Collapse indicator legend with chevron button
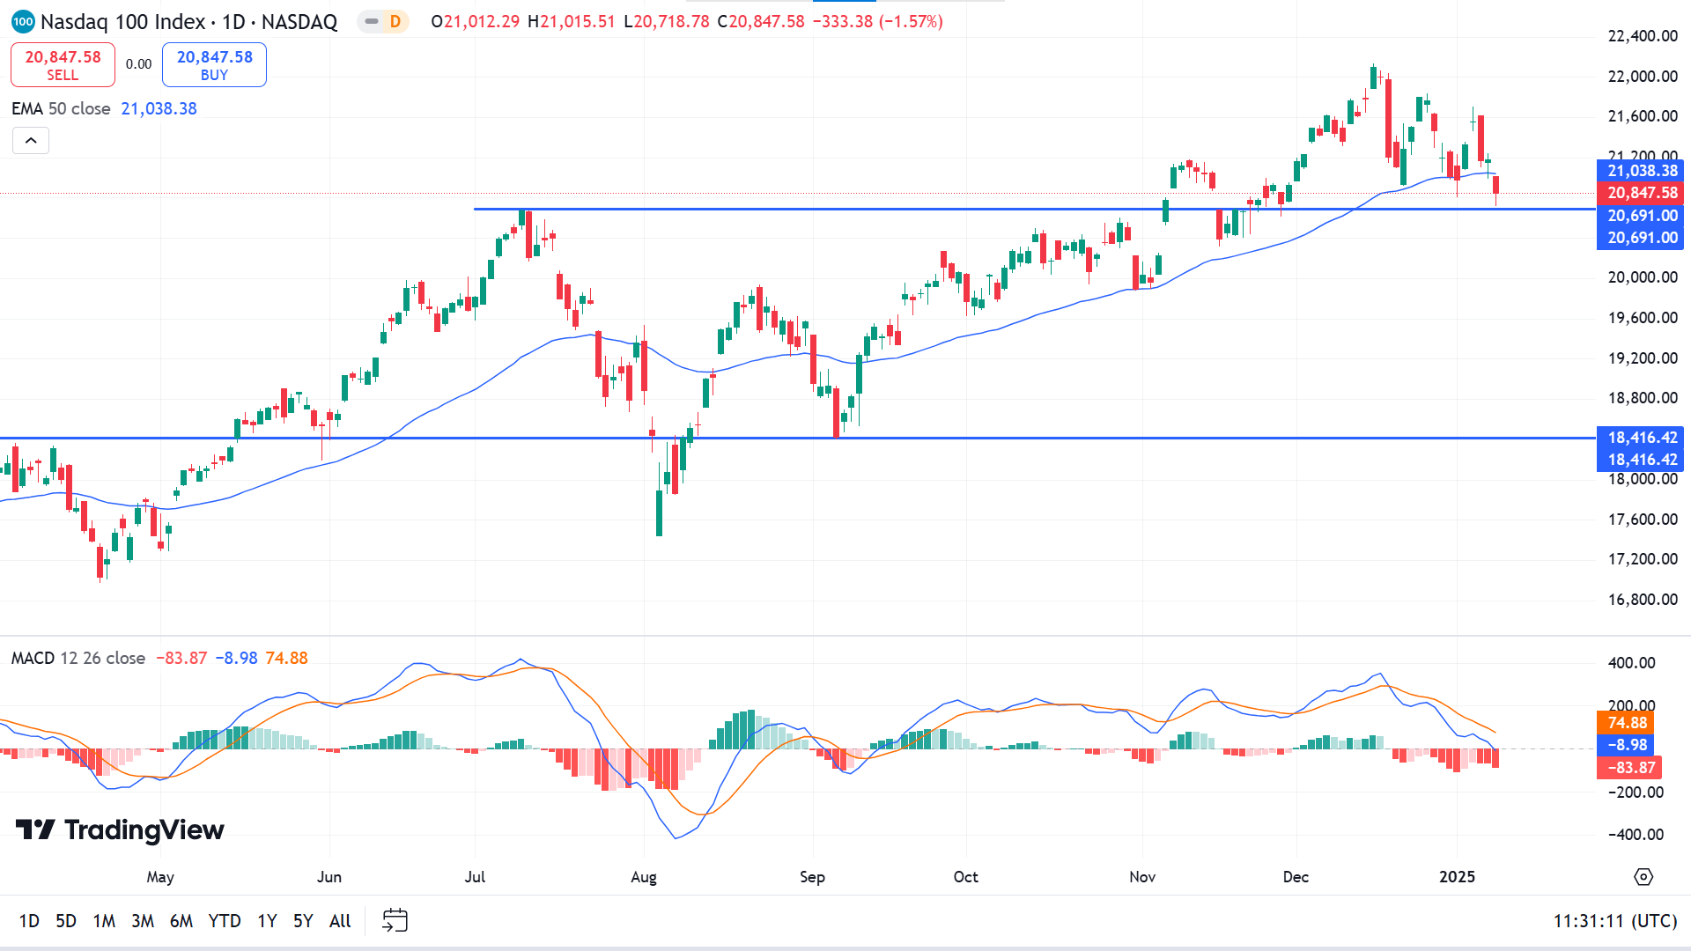 [x=31, y=141]
